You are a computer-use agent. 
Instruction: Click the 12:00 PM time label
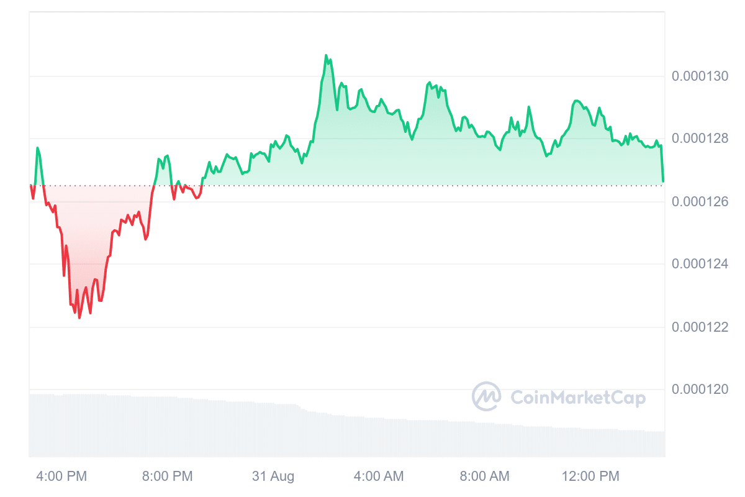[x=592, y=476]
